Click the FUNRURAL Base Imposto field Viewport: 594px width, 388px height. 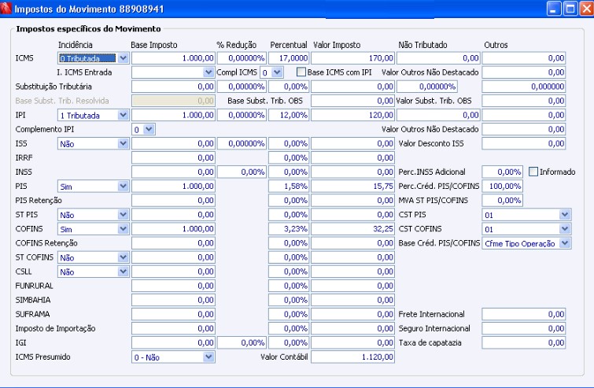pyautogui.click(x=174, y=286)
